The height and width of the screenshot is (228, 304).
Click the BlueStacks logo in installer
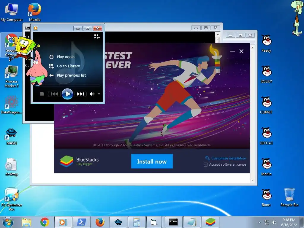click(66, 161)
